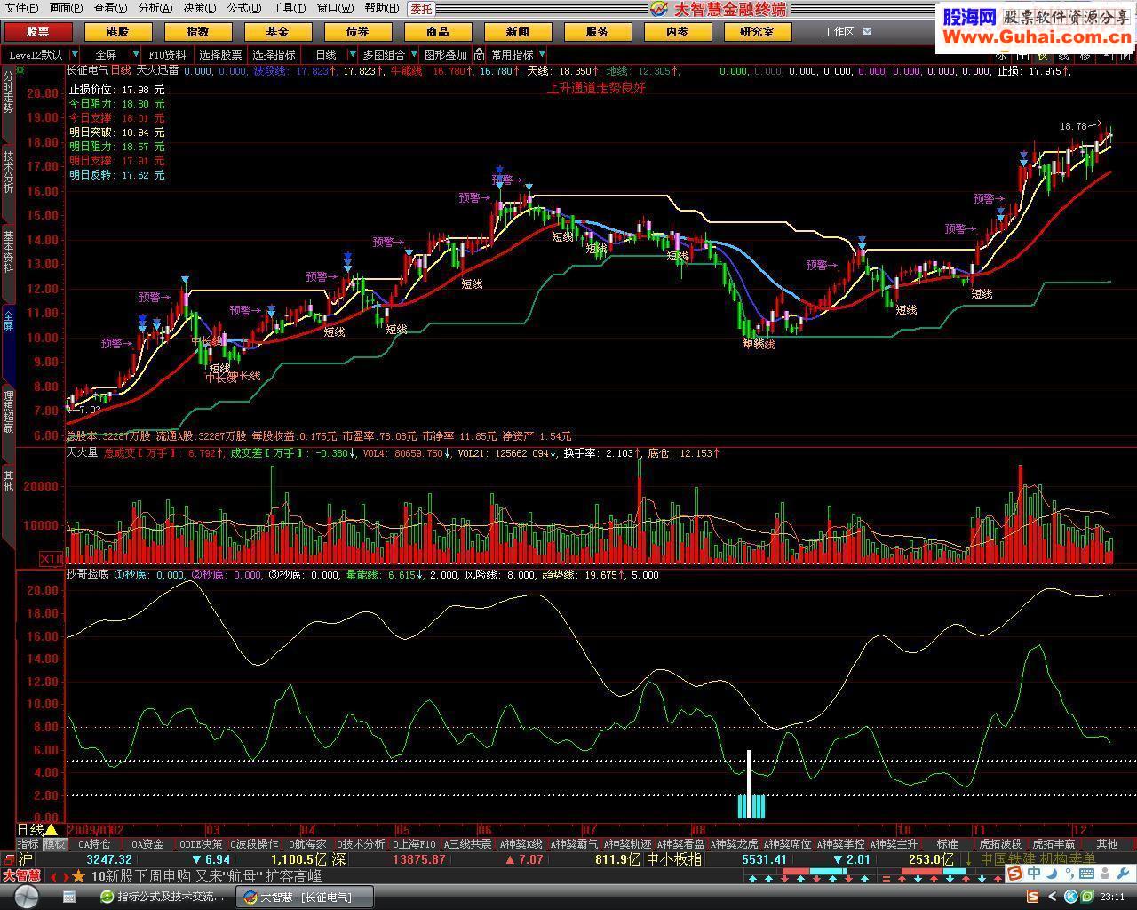The height and width of the screenshot is (910, 1137).
Task: Open the 债券 section
Action: tap(357, 31)
